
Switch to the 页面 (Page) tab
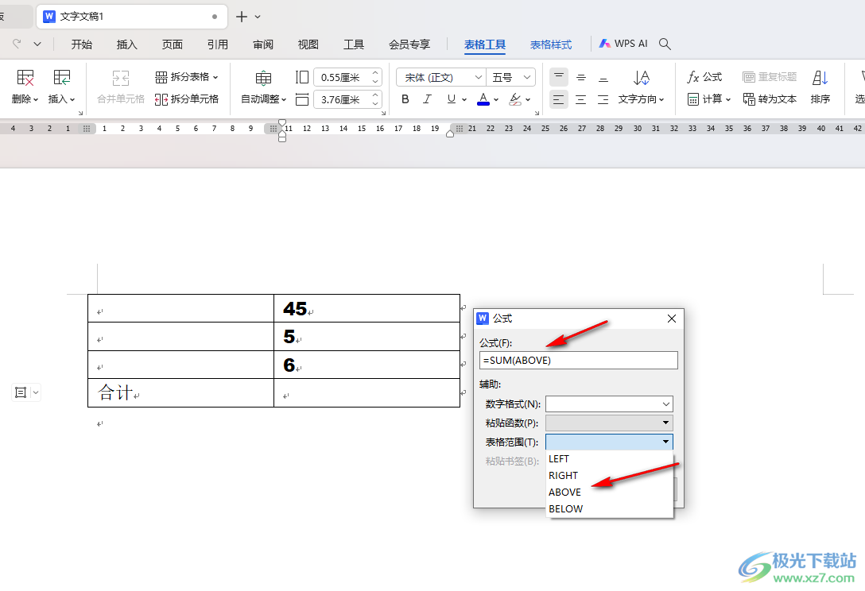point(172,44)
